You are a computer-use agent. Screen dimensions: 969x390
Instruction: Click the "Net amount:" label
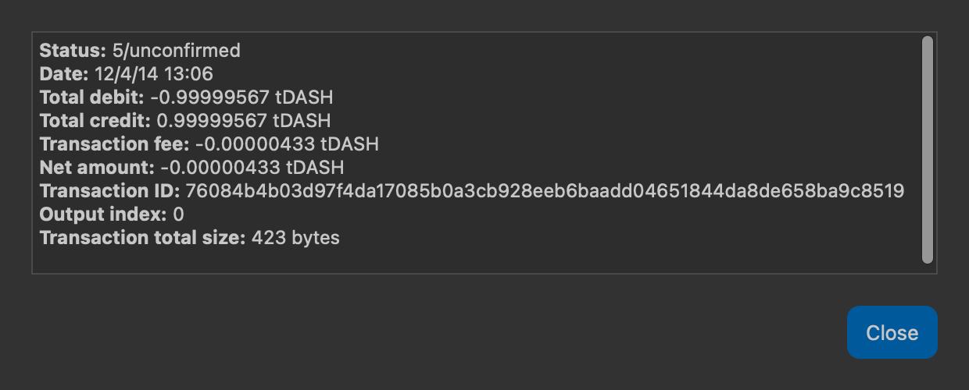point(98,168)
